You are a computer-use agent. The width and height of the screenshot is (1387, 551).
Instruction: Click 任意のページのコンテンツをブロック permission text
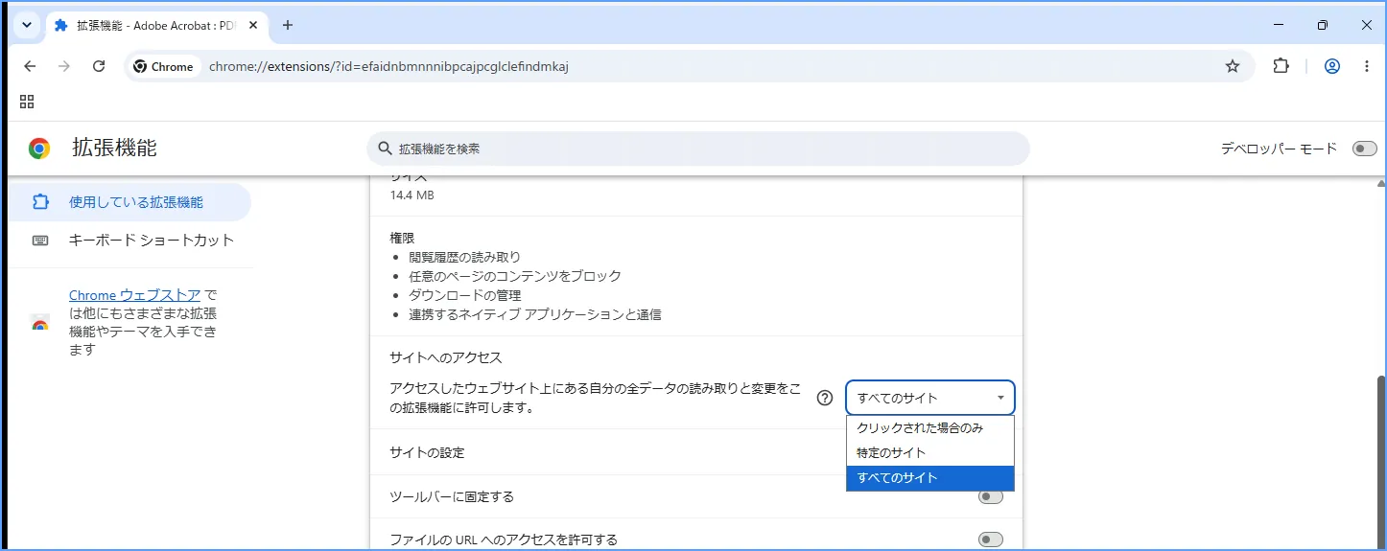pos(515,276)
